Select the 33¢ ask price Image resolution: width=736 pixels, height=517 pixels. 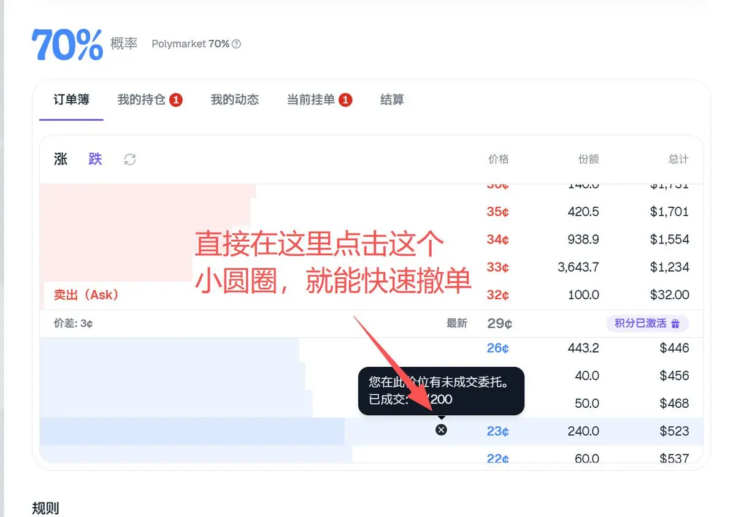tap(498, 267)
